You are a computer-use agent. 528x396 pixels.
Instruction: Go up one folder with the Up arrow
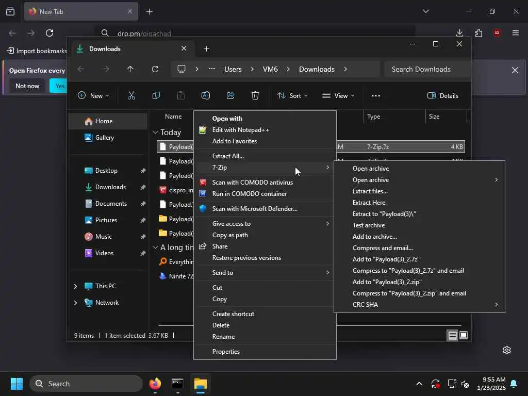(x=130, y=69)
